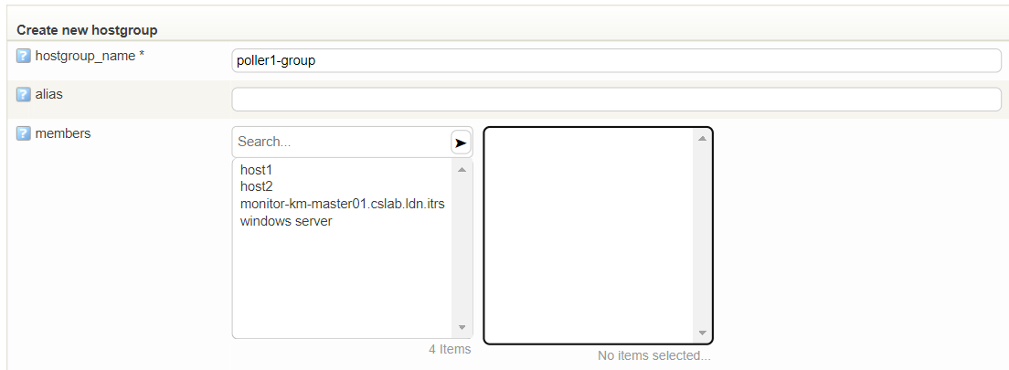Focus the empty alias input field

[x=616, y=99]
